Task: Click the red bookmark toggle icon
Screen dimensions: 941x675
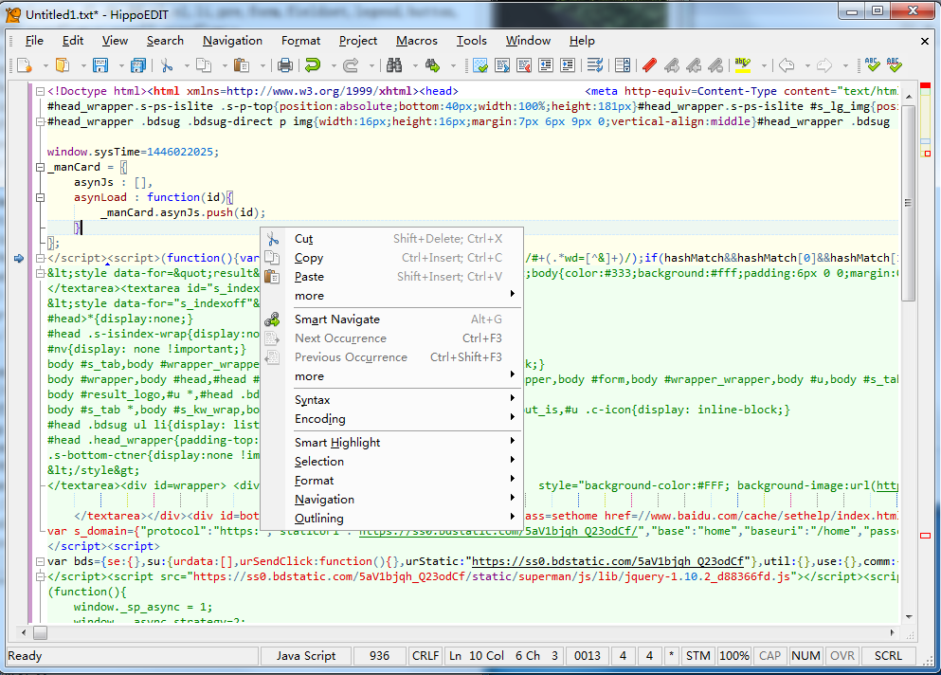Action: point(649,65)
